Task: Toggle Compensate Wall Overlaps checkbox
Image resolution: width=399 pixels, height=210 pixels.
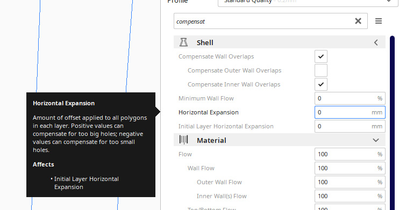Action: click(x=321, y=56)
